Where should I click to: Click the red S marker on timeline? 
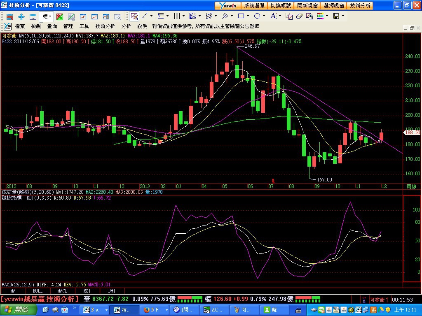coord(273,181)
